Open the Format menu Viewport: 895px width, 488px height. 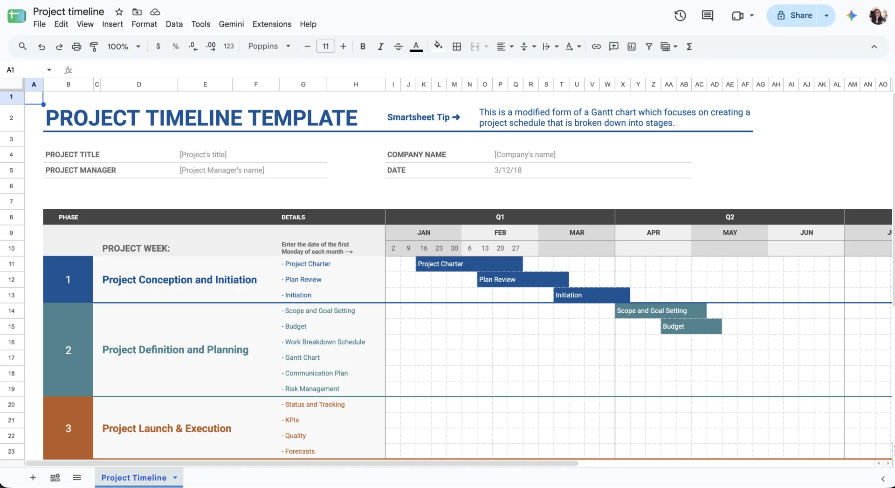[144, 24]
